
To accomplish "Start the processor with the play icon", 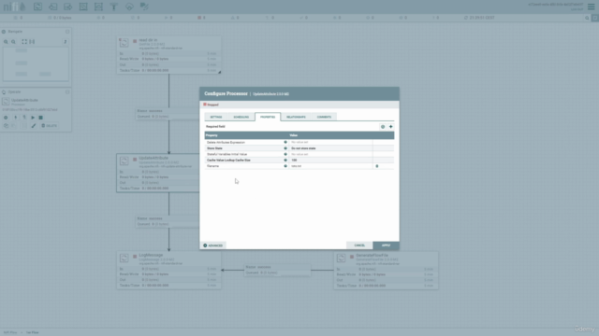I will point(33,118).
